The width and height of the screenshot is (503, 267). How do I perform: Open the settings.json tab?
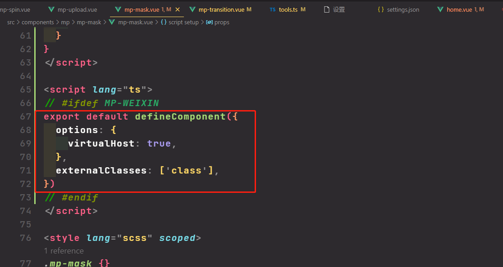[402, 9]
